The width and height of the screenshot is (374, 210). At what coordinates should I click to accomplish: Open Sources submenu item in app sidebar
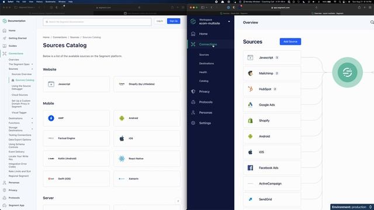click(x=204, y=55)
